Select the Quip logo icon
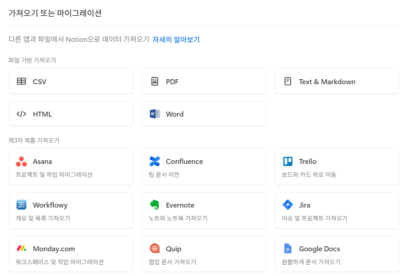408x276 pixels. pyautogui.click(x=155, y=249)
